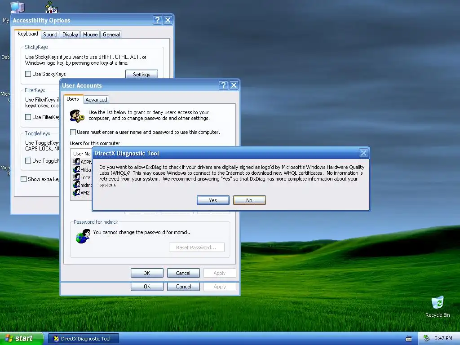Click the help question mark in Accessibility Options
This screenshot has width=460, height=345.
(x=157, y=20)
